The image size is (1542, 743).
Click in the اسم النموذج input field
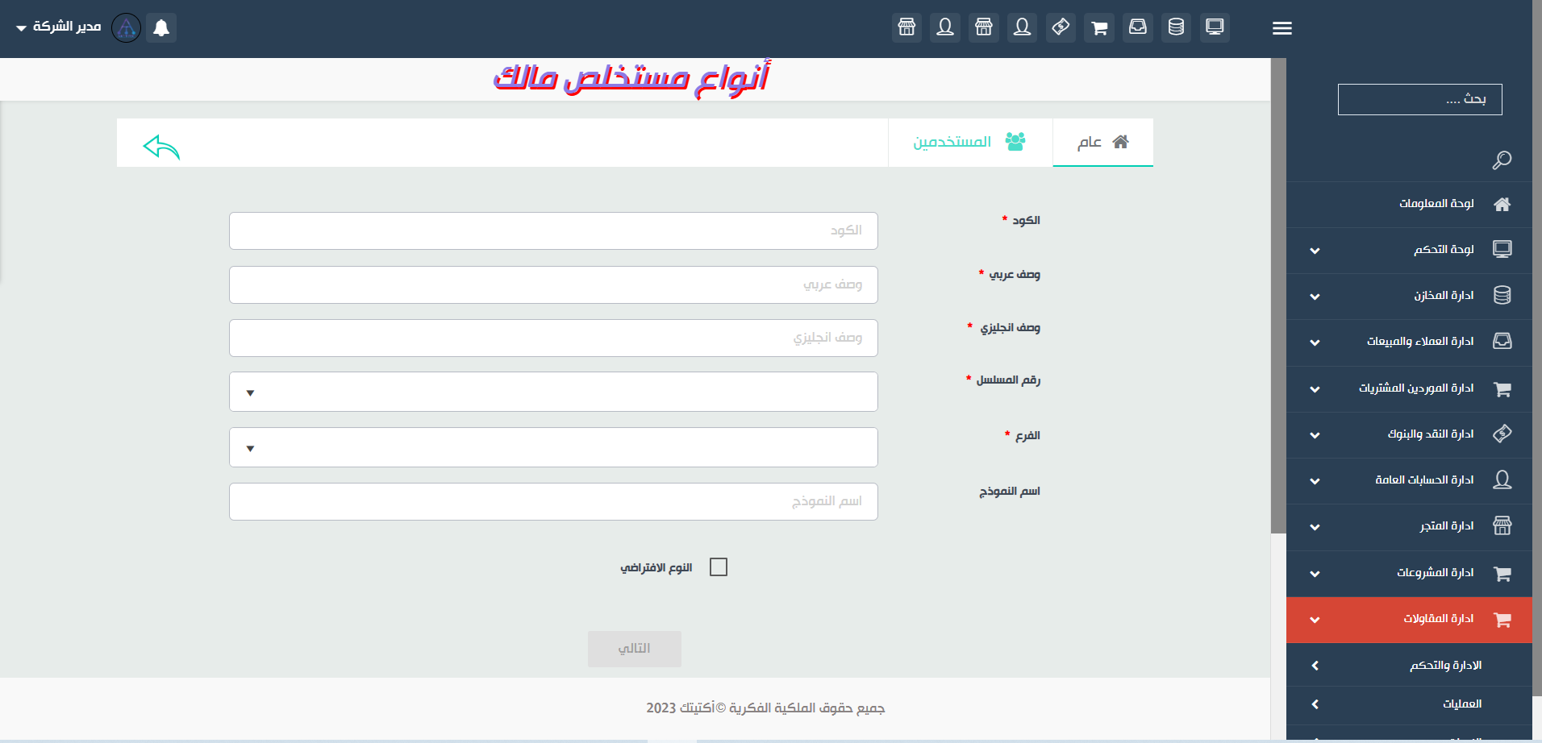point(553,502)
